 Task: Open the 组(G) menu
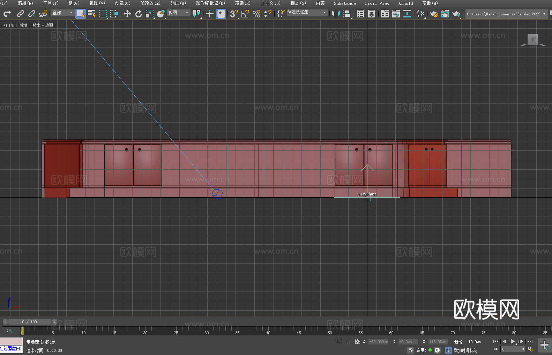(74, 3)
